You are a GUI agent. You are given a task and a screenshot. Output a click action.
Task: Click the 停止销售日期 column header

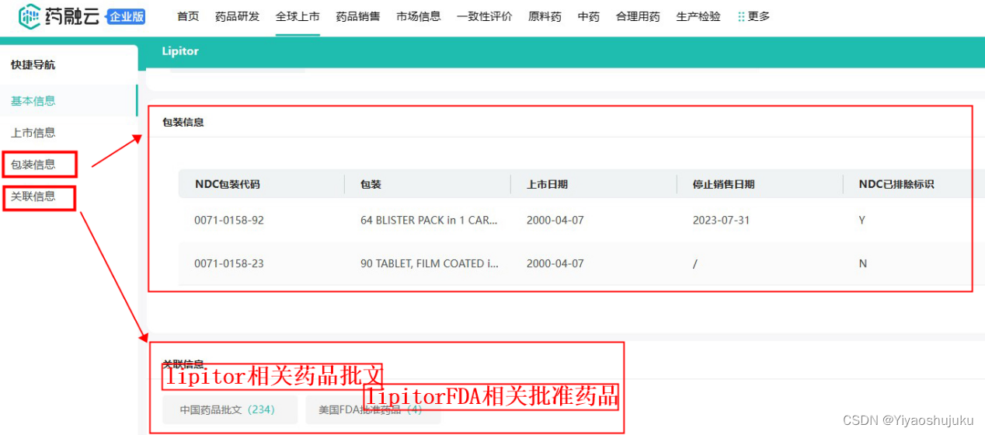click(x=723, y=185)
